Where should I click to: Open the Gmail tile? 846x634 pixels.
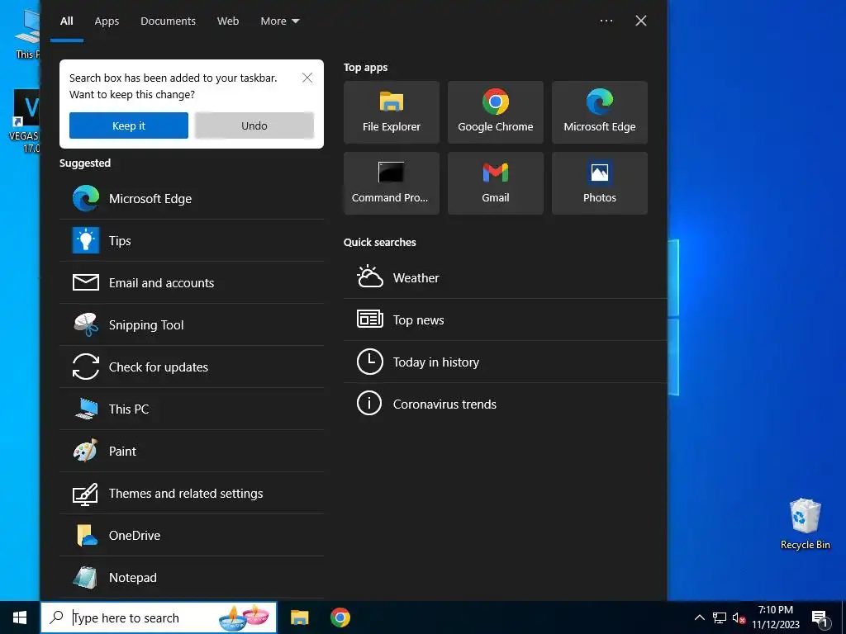496,183
